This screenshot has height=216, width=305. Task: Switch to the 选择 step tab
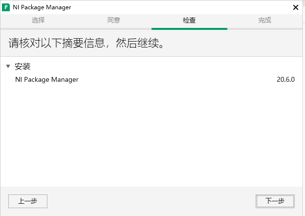(38, 21)
